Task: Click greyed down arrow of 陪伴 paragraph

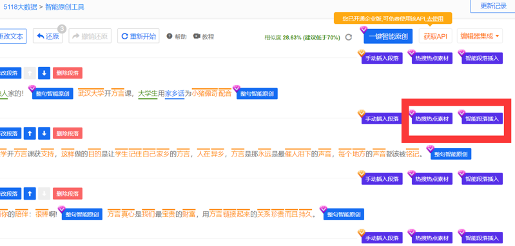Action: pos(44,194)
